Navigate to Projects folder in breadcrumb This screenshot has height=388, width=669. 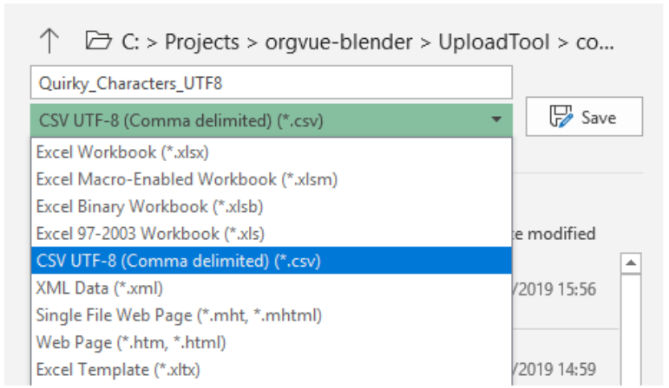point(202,42)
